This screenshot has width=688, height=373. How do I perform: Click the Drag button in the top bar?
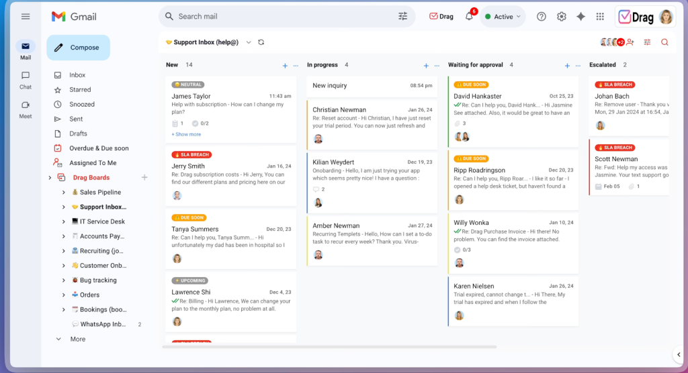pyautogui.click(x=441, y=17)
